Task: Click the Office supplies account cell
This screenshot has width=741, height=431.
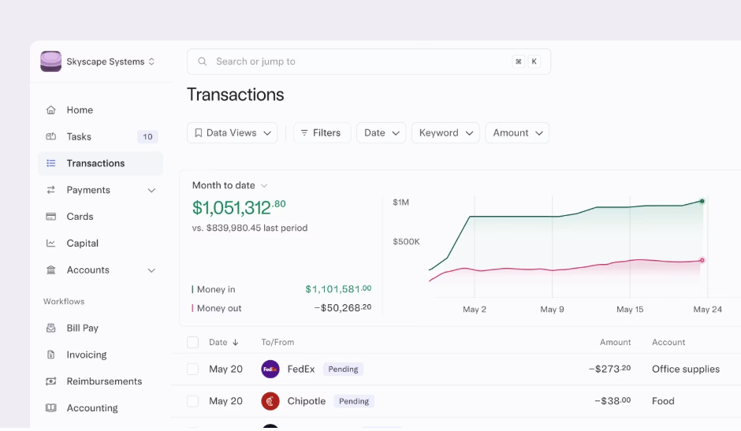Action: 686,369
